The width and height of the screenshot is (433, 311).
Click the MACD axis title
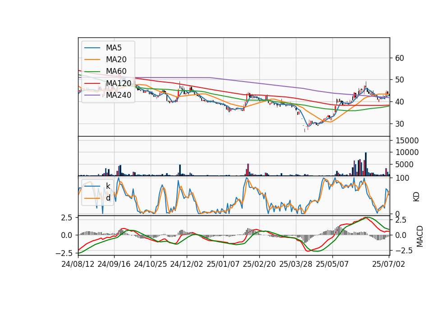(420, 236)
